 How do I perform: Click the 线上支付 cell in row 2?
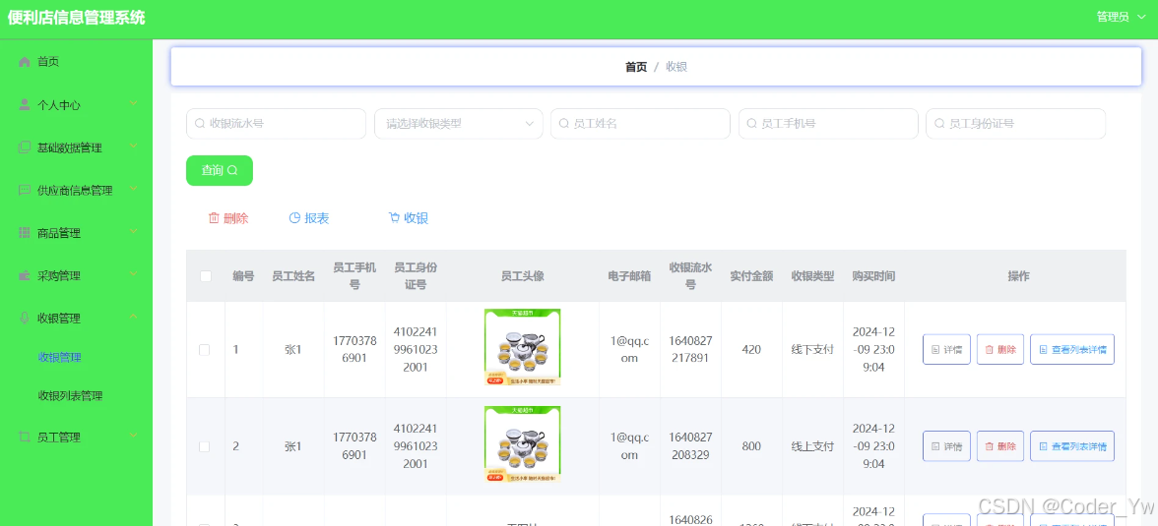[x=812, y=446]
